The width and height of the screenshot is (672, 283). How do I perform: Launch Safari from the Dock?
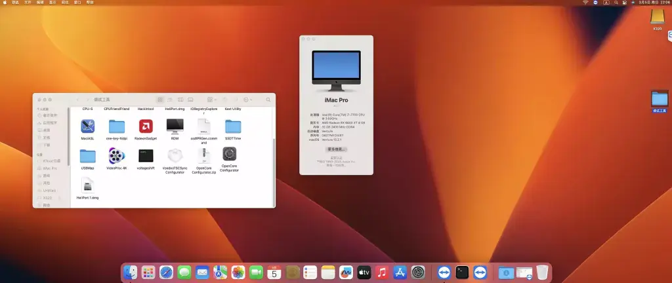(x=166, y=273)
